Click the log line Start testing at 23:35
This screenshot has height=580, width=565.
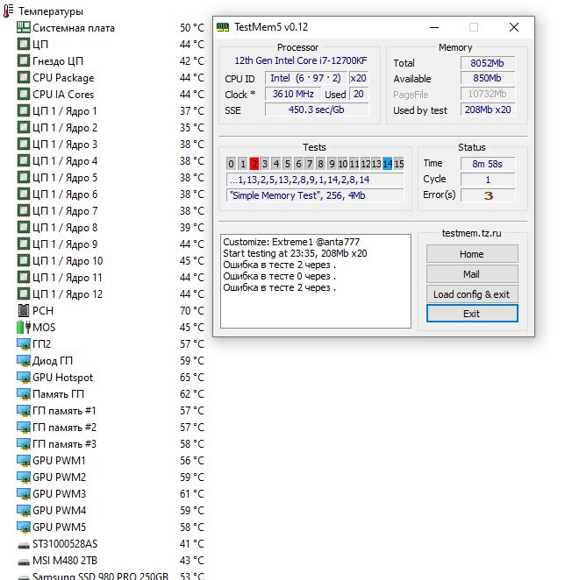tap(295, 253)
